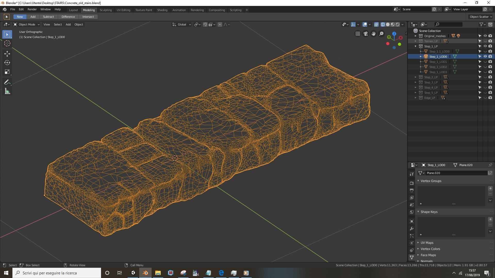Toggle proportional editing button

(220, 24)
